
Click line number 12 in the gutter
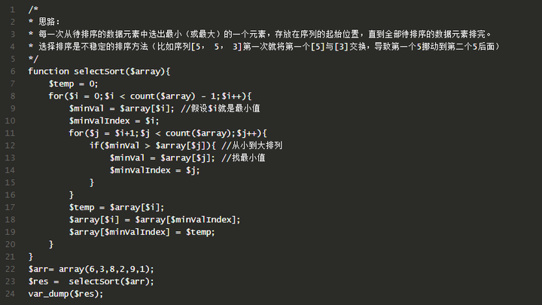point(11,145)
